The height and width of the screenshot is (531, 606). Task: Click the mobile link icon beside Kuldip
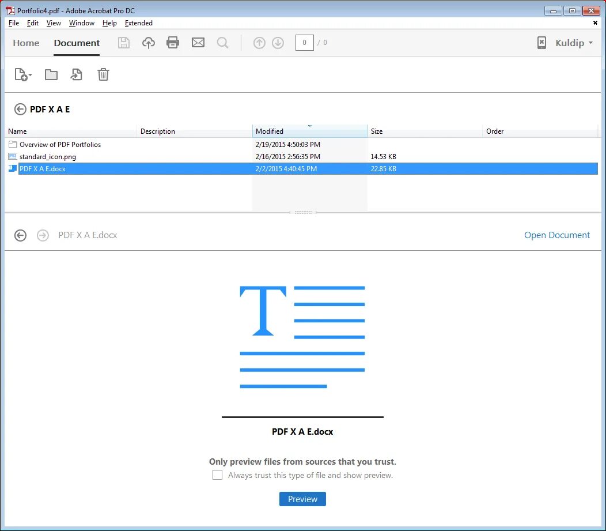(542, 43)
